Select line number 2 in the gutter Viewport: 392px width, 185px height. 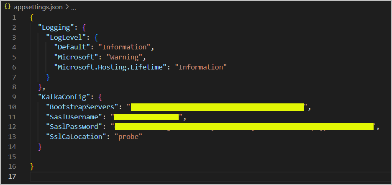(x=14, y=27)
